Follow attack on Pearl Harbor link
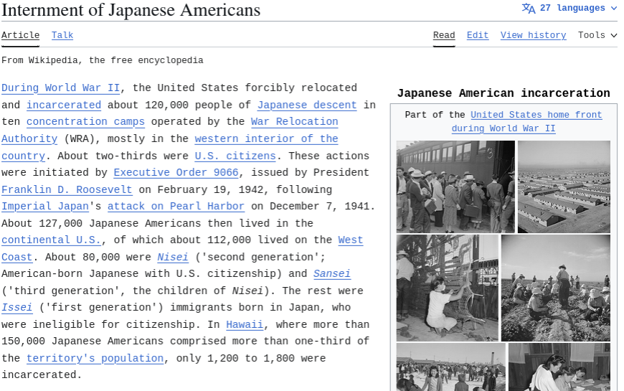 [176, 206]
